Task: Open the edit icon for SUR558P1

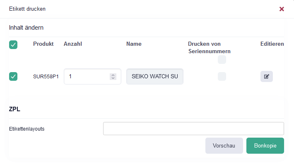Action: (x=266, y=77)
